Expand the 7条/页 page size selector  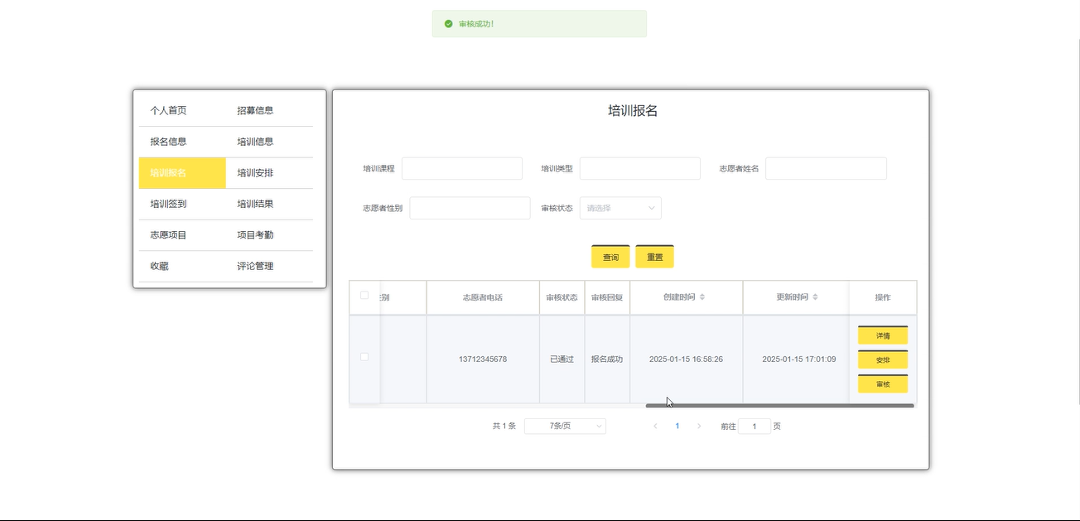coord(565,427)
